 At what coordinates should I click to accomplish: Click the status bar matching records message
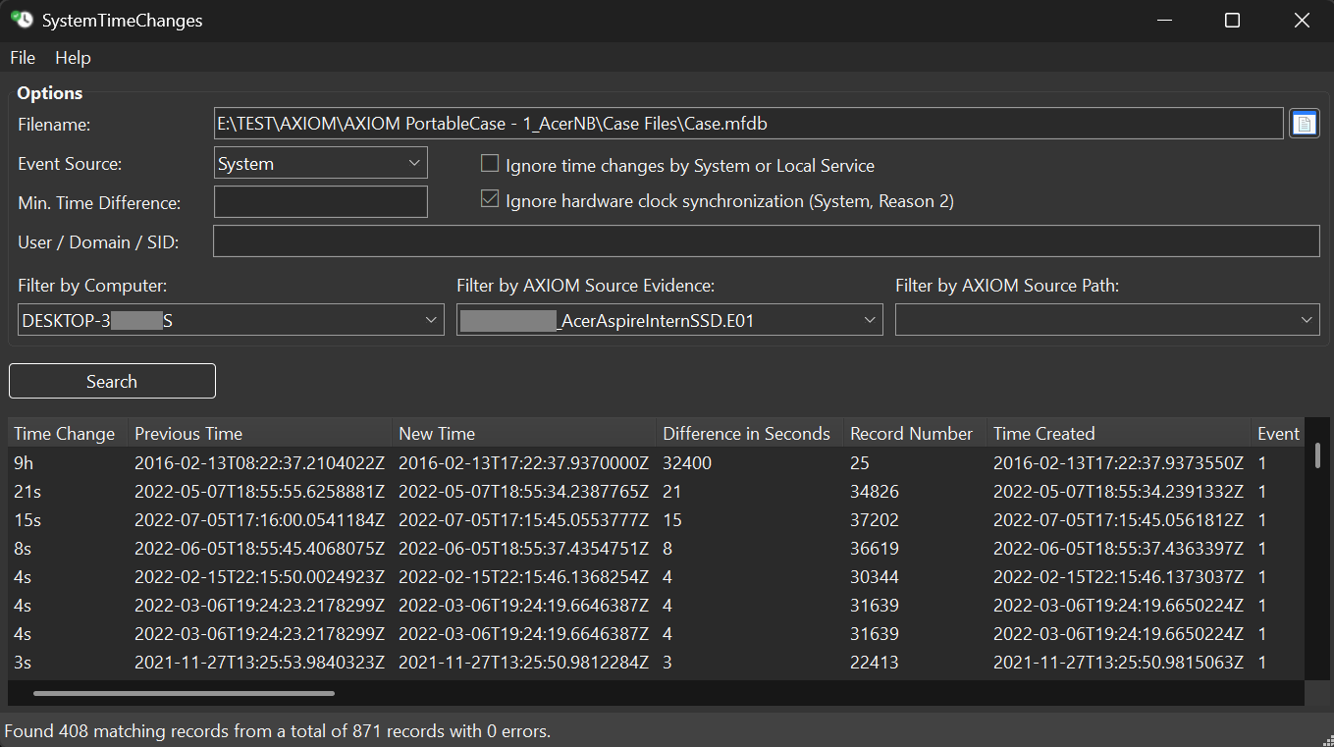click(x=278, y=730)
